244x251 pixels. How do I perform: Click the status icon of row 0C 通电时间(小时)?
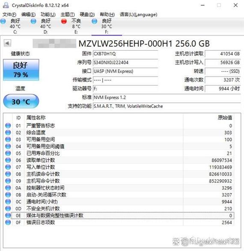pyautogui.click(x=8, y=202)
